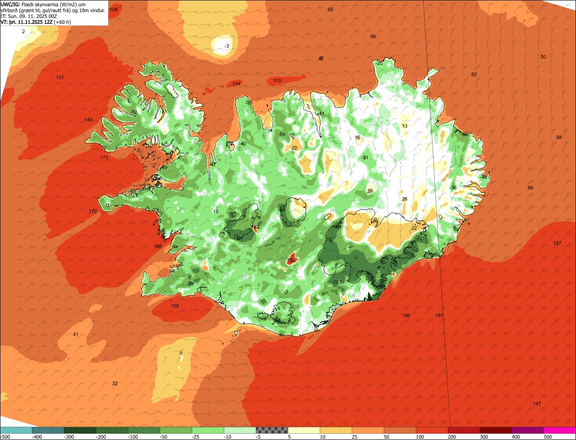Click the 66 value east of Iceland

click(x=531, y=188)
